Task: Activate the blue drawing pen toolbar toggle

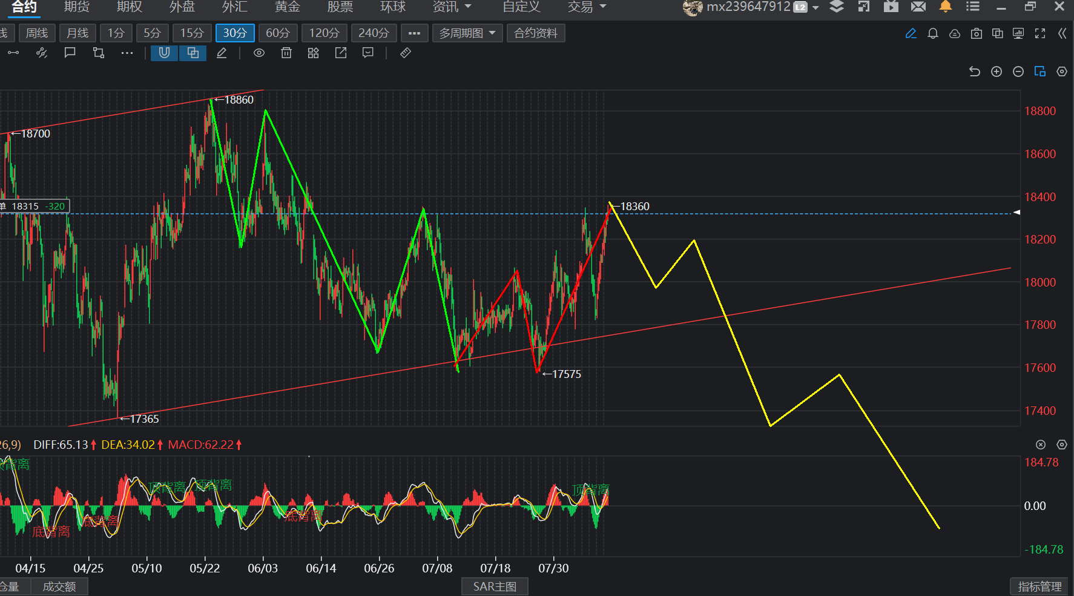Action: 911,34
